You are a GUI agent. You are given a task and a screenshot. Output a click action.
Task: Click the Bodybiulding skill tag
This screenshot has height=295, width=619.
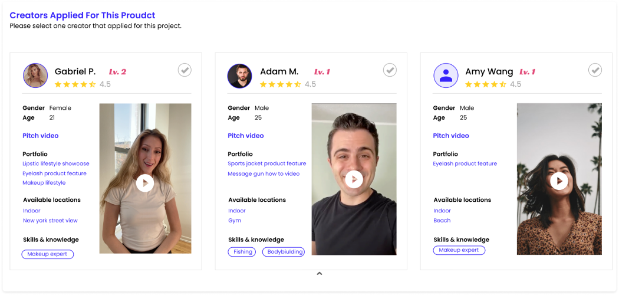284,251
